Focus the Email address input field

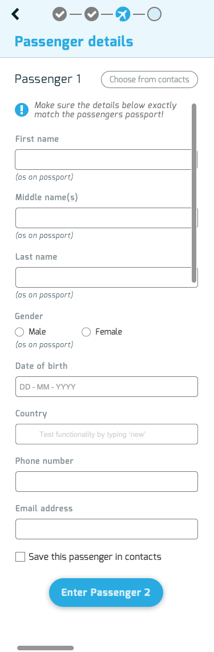pyautogui.click(x=107, y=529)
